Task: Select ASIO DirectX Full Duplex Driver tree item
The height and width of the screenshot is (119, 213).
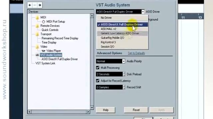Action: (x=60, y=59)
